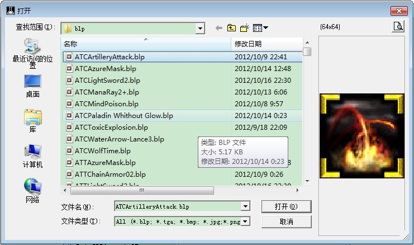Click vertical scrollbar up arrow

[x=307, y=43]
